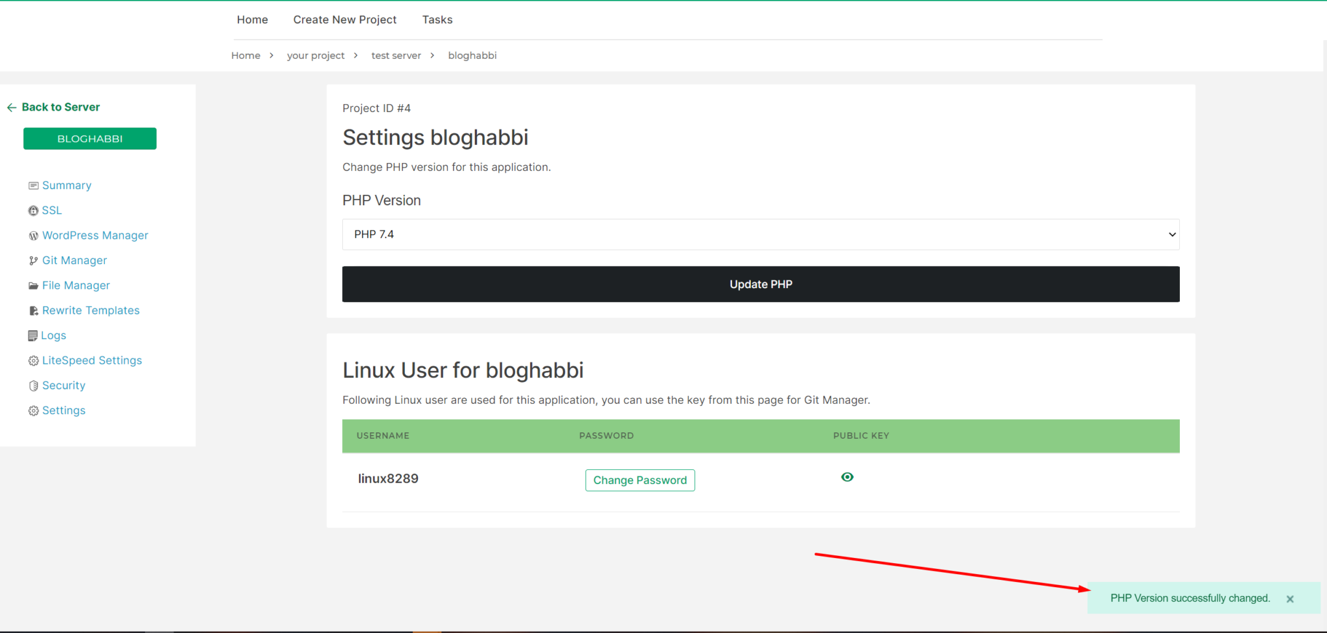This screenshot has width=1327, height=633.
Task: Open LiteSpeed Settings gear icon
Action: click(x=33, y=360)
